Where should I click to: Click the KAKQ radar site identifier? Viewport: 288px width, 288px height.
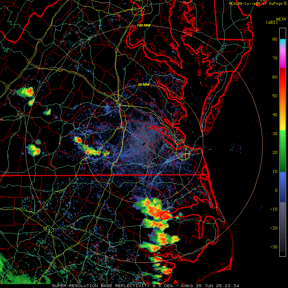click(x=188, y=286)
